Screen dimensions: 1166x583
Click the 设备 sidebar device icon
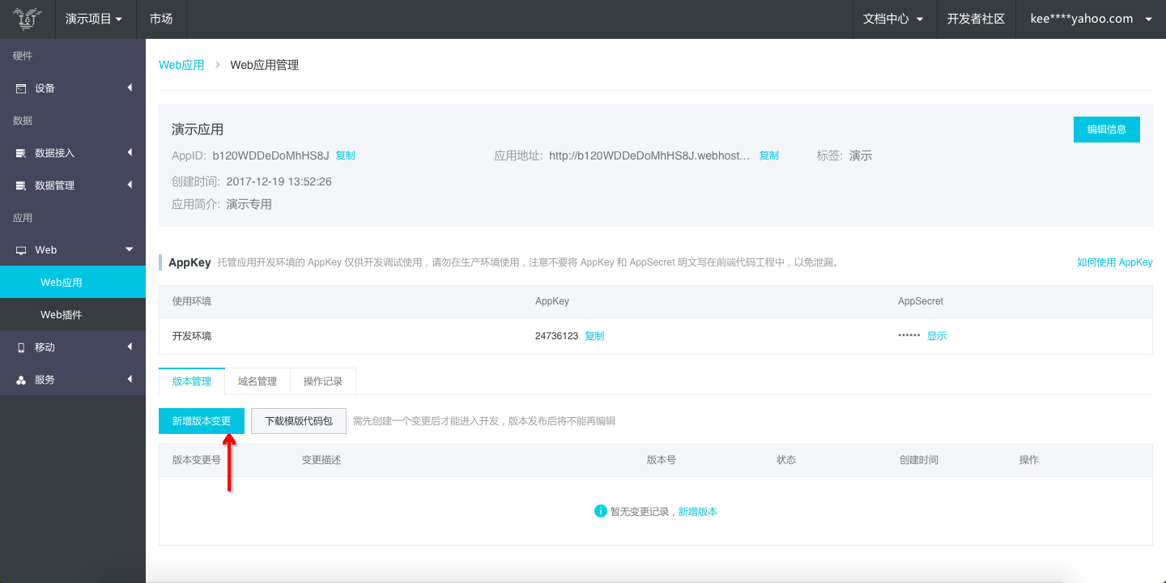(21, 88)
